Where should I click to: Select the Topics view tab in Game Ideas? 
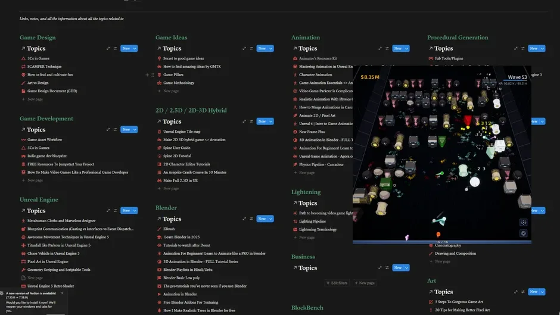pyautogui.click(x=169, y=48)
